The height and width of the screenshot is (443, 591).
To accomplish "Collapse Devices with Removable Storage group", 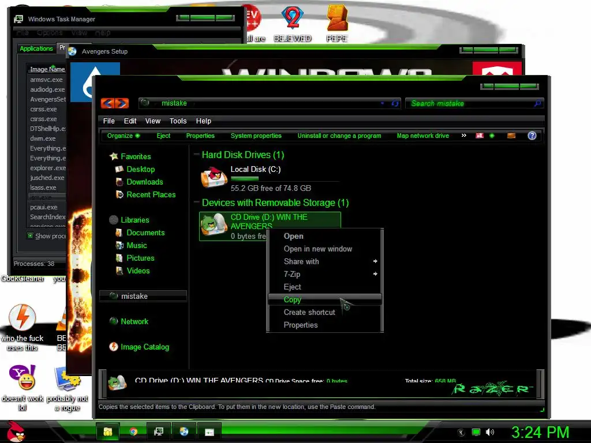I will pyautogui.click(x=197, y=202).
